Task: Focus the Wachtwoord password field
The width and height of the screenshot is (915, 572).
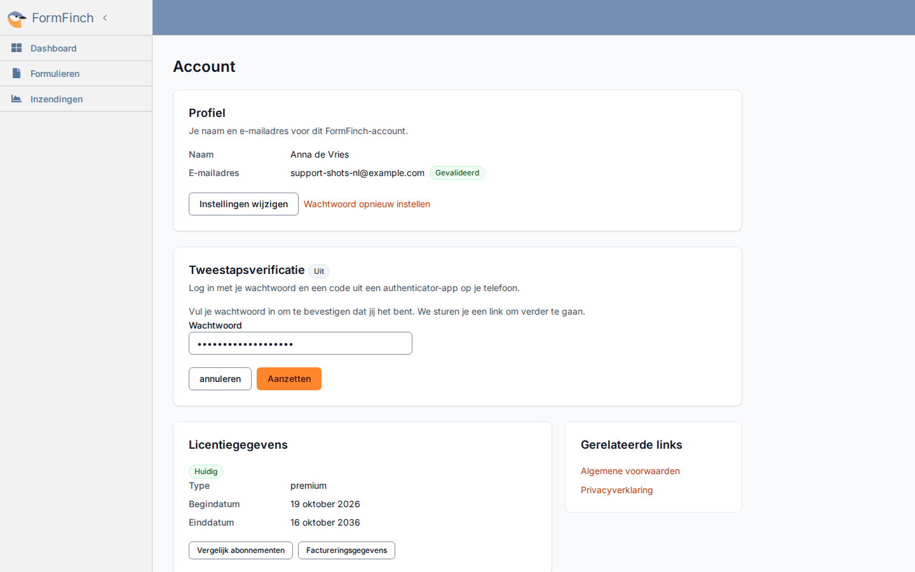Action: coord(301,343)
